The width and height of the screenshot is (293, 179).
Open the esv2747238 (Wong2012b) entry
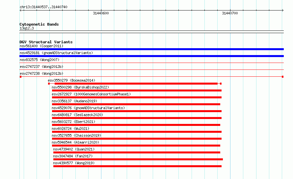pyautogui.click(x=41, y=73)
